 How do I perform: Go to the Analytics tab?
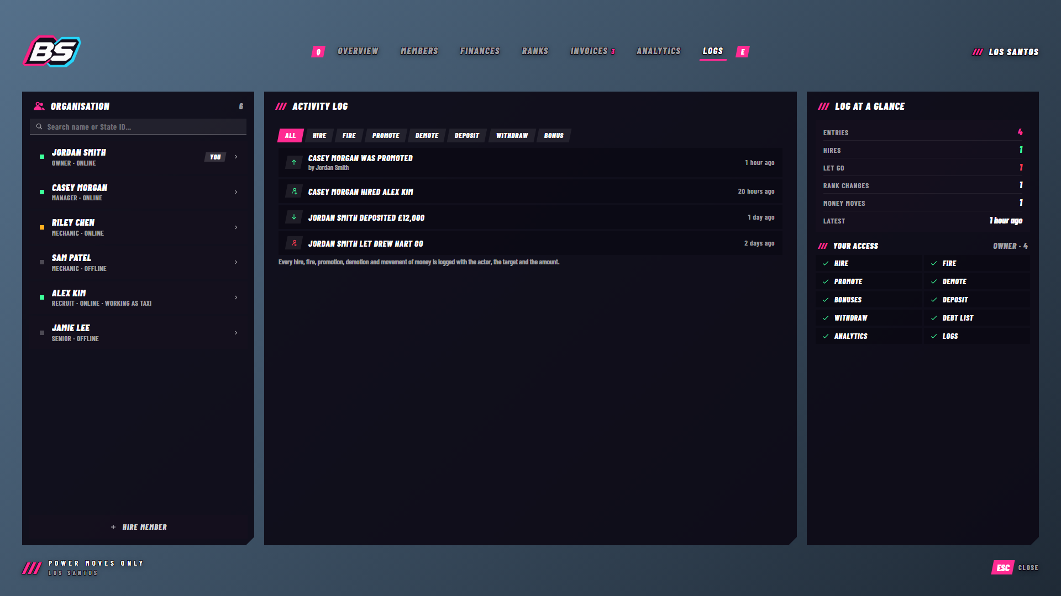pyautogui.click(x=659, y=51)
